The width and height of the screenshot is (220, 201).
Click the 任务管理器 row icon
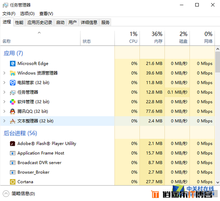[x=12, y=92]
